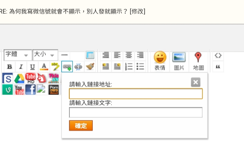The height and width of the screenshot is (146, 244).
Task: Insert a table using the table icon
Action: (90, 55)
